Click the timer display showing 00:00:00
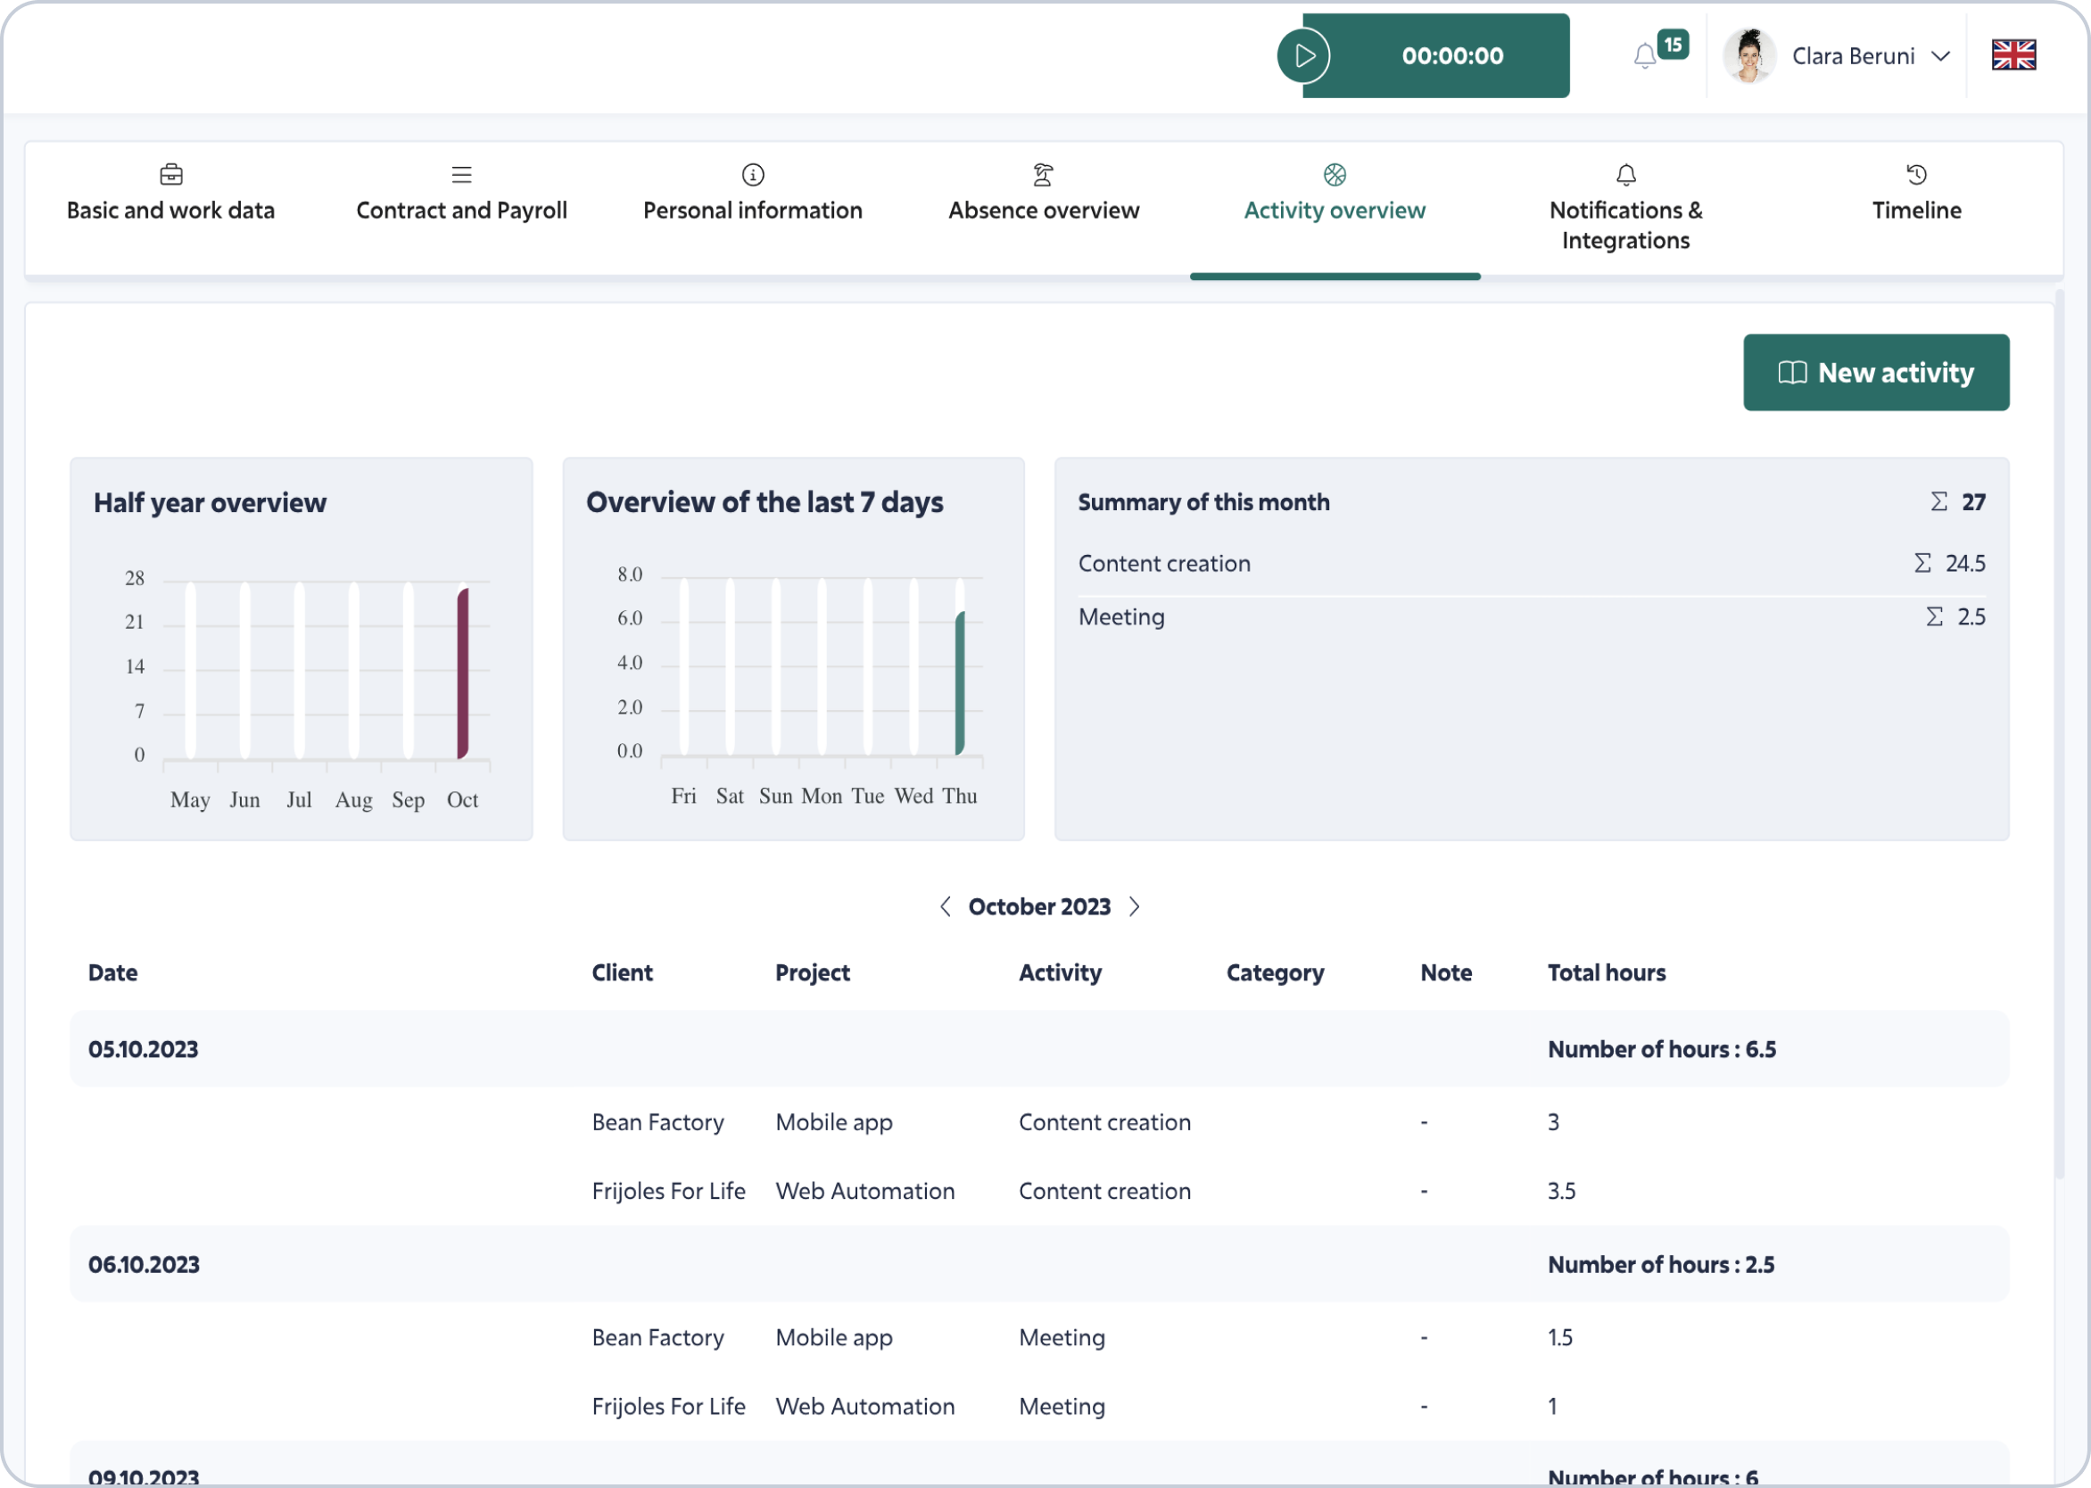Viewport: 2091px width, 1488px height. click(x=1452, y=56)
